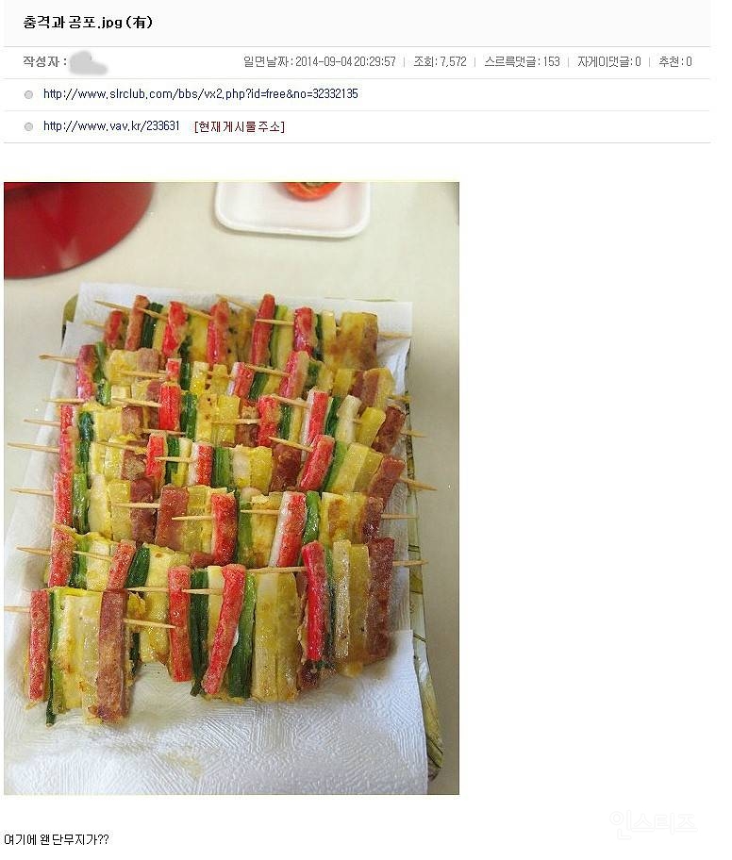This screenshot has width=732, height=860.
Task: Click the bullet icon beside vav.kr URL
Action: 28,126
